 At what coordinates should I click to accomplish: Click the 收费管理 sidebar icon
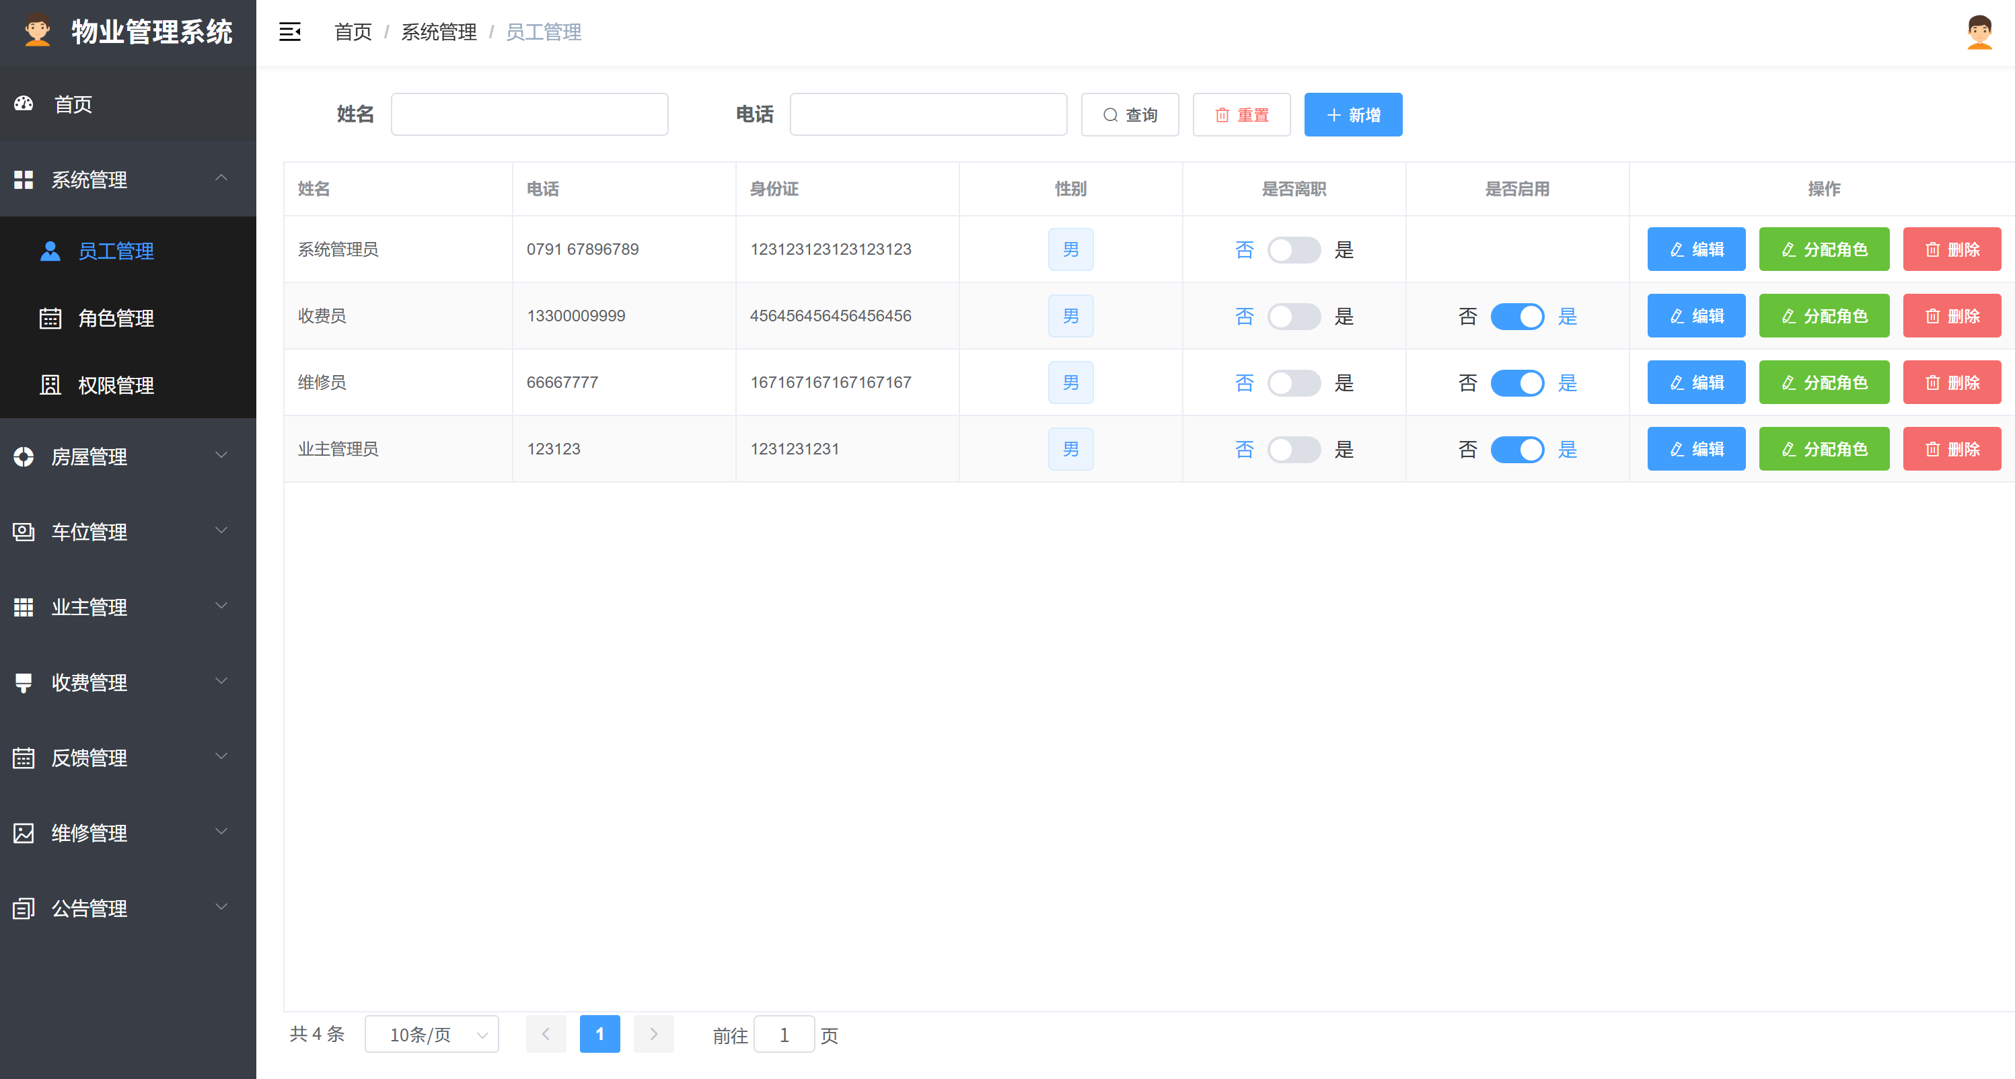coord(24,682)
